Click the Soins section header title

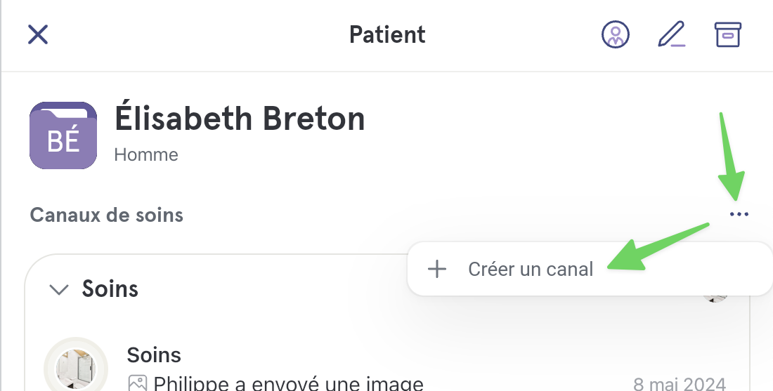coord(110,289)
